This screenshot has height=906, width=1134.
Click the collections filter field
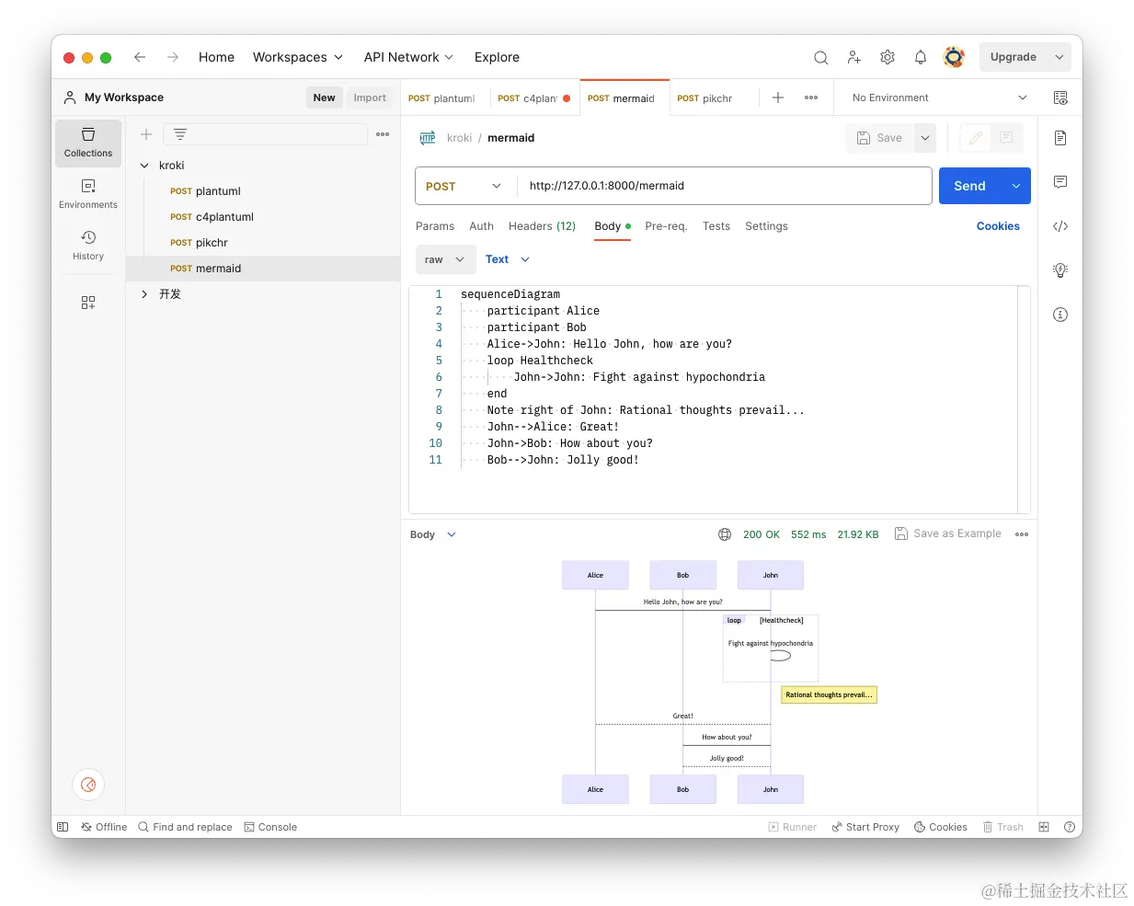click(266, 134)
